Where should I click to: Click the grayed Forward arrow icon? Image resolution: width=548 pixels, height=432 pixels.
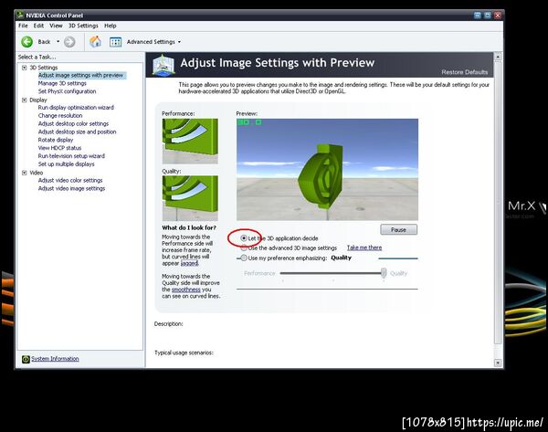[69, 42]
